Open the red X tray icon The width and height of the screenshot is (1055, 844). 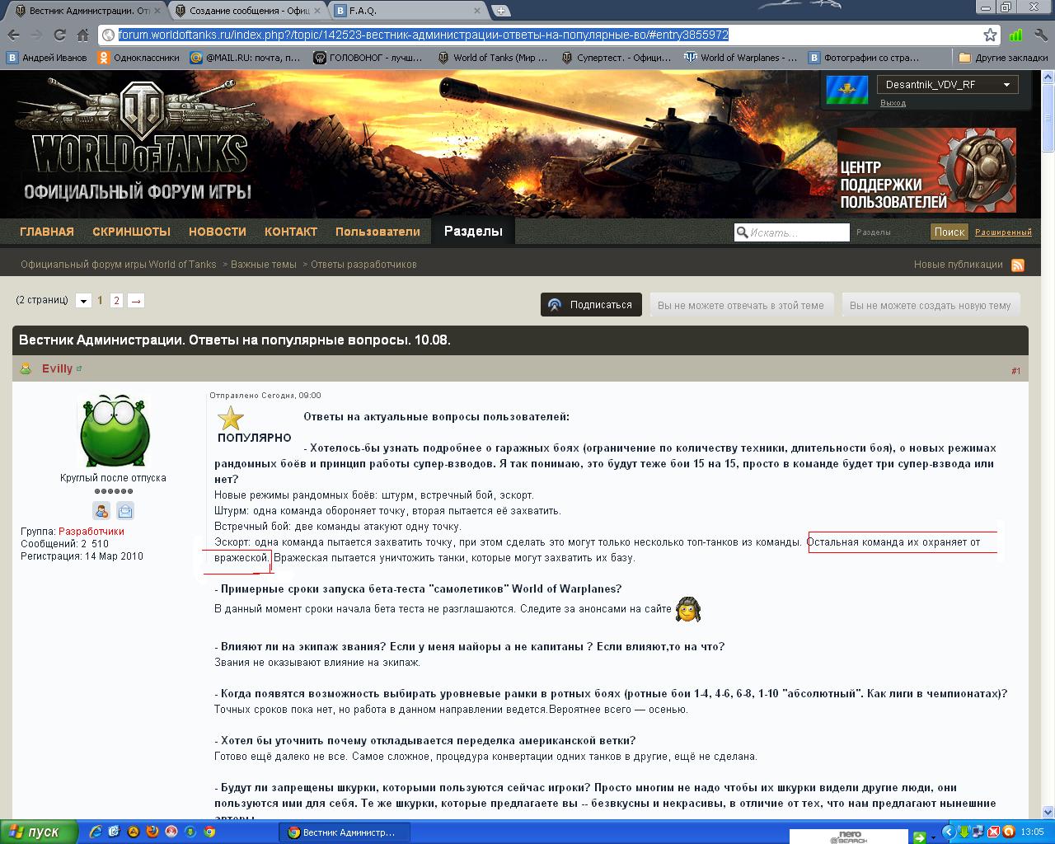click(994, 832)
